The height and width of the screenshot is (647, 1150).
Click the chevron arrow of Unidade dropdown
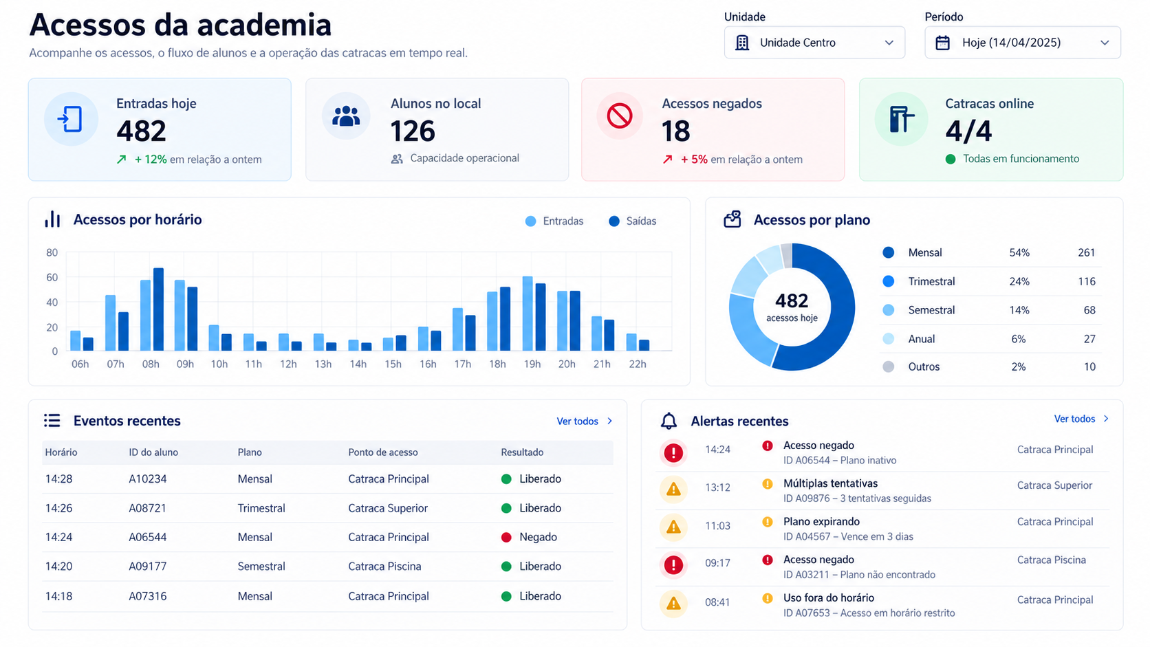click(889, 43)
